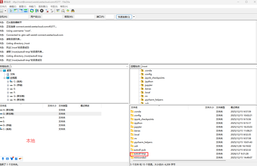This screenshot has height=166, width=257.
Task: Select .conda folder icon in remote file list
Action: point(132,112)
